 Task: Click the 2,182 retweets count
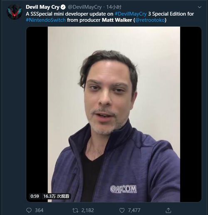87,210
